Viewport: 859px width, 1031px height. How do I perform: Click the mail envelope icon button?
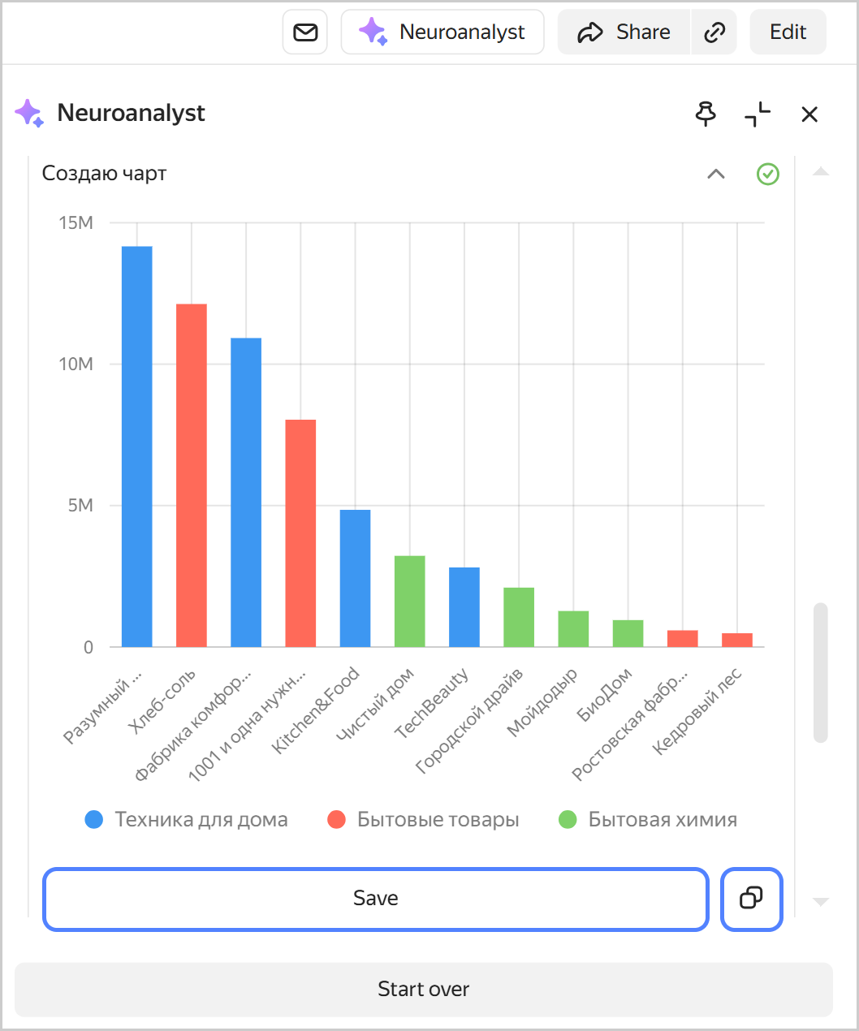pyautogui.click(x=305, y=32)
